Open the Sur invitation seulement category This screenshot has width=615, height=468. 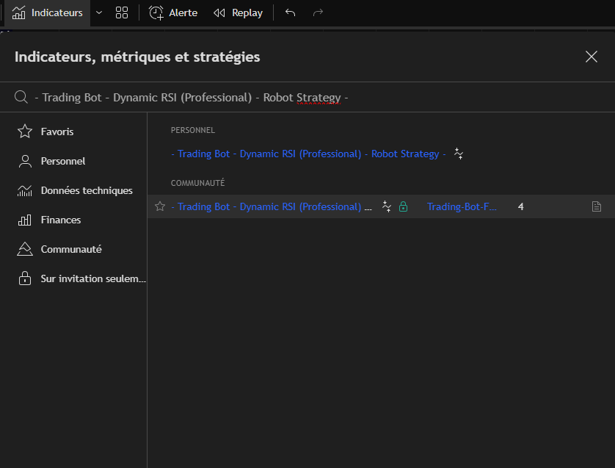coord(92,278)
